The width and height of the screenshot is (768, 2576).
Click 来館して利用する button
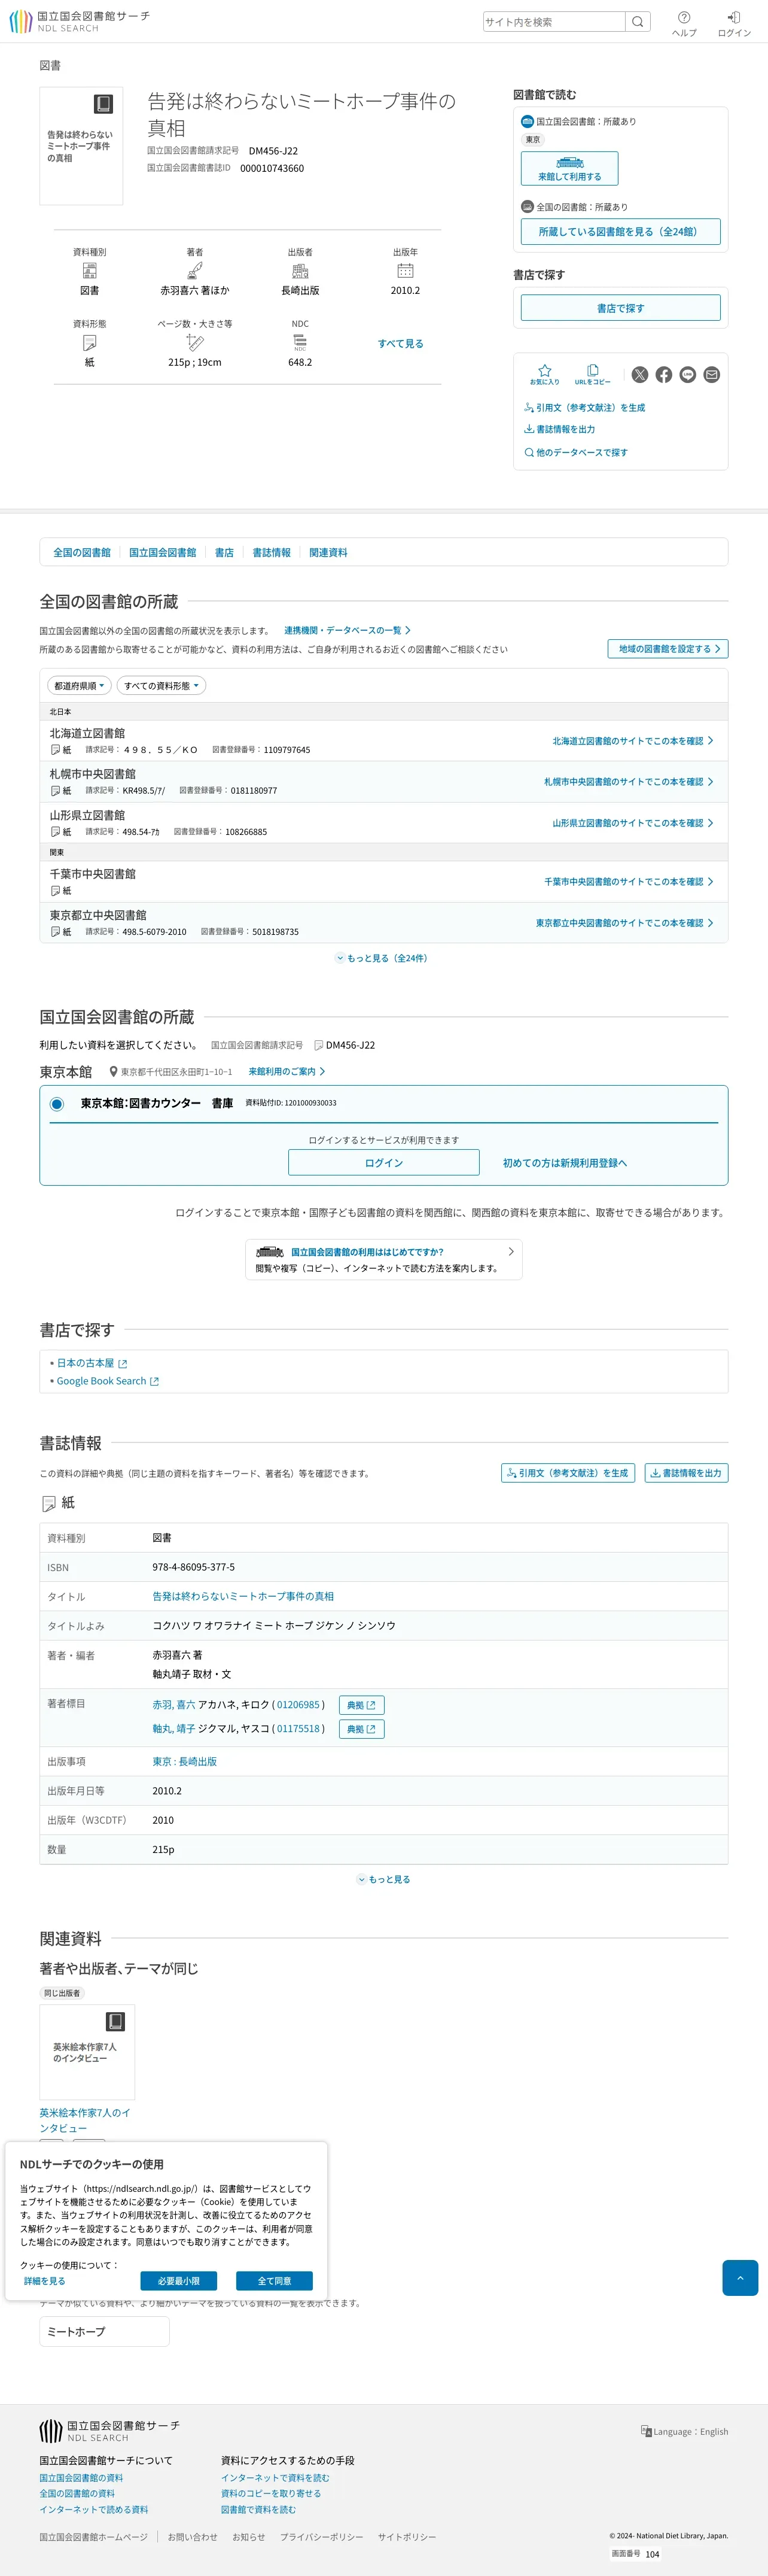pyautogui.click(x=569, y=168)
